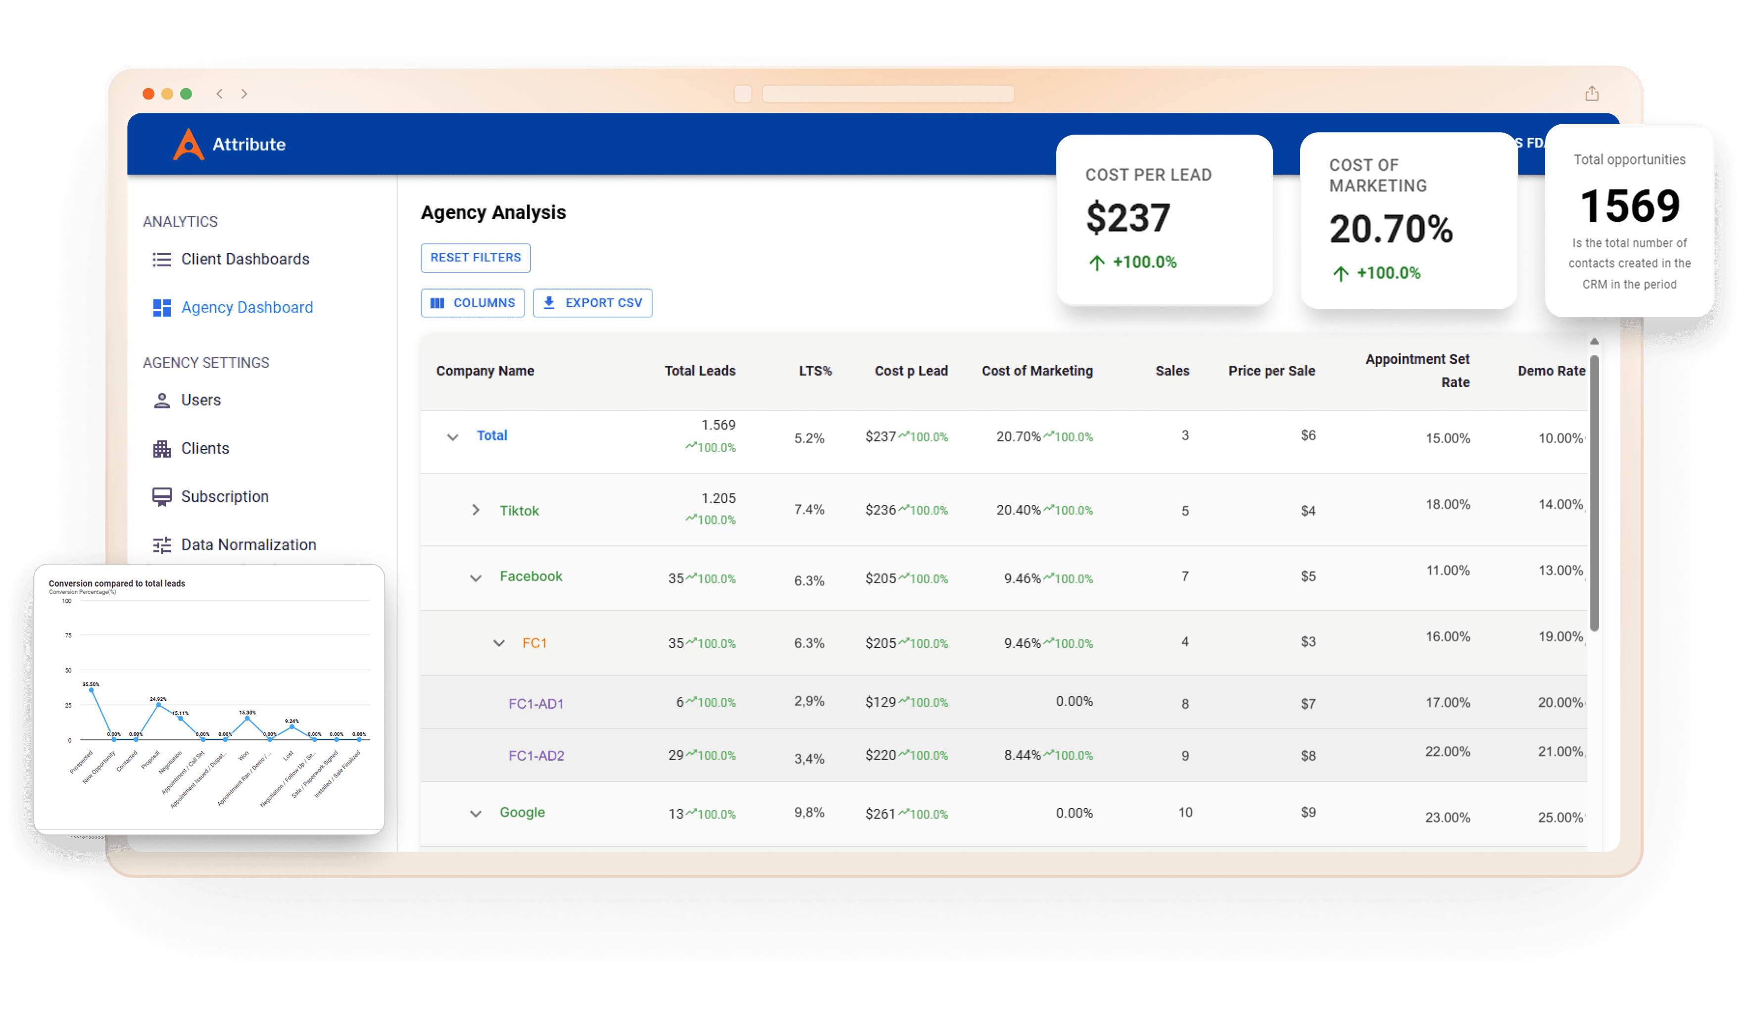
Task: Expand the Tiktok row
Action: 476,510
